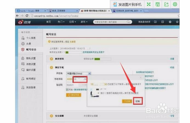Switch to the 百度旅游 browser tab
This screenshot has width=190, height=123.
[127, 11]
